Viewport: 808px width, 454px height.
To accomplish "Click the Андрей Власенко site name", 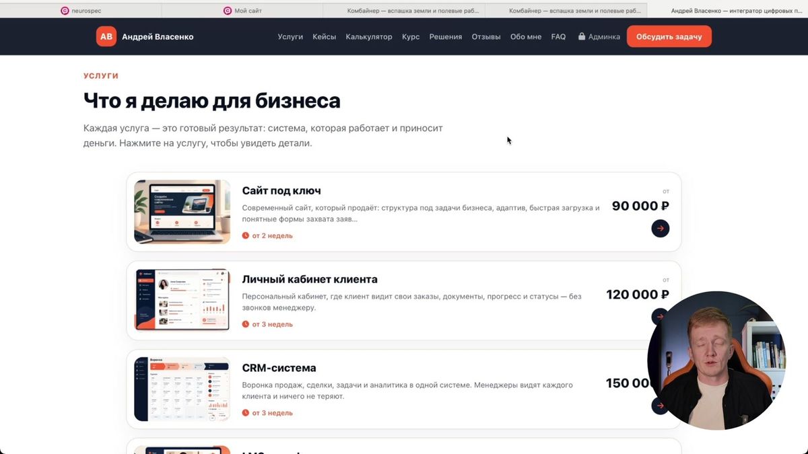I will click(158, 37).
